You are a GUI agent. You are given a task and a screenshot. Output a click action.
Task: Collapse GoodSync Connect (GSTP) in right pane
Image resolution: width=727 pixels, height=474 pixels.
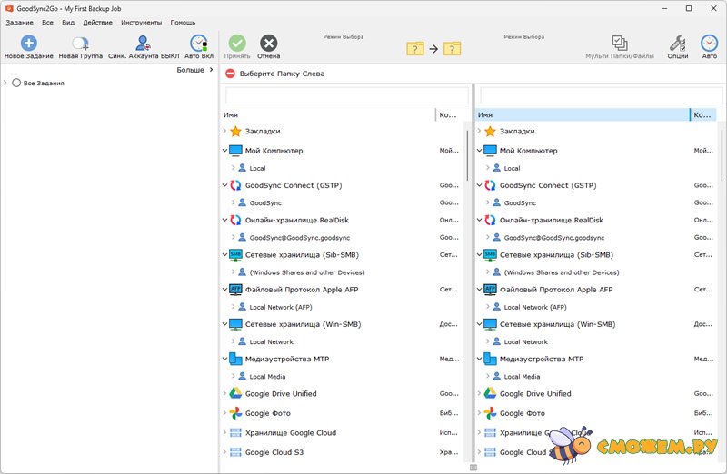tap(479, 185)
